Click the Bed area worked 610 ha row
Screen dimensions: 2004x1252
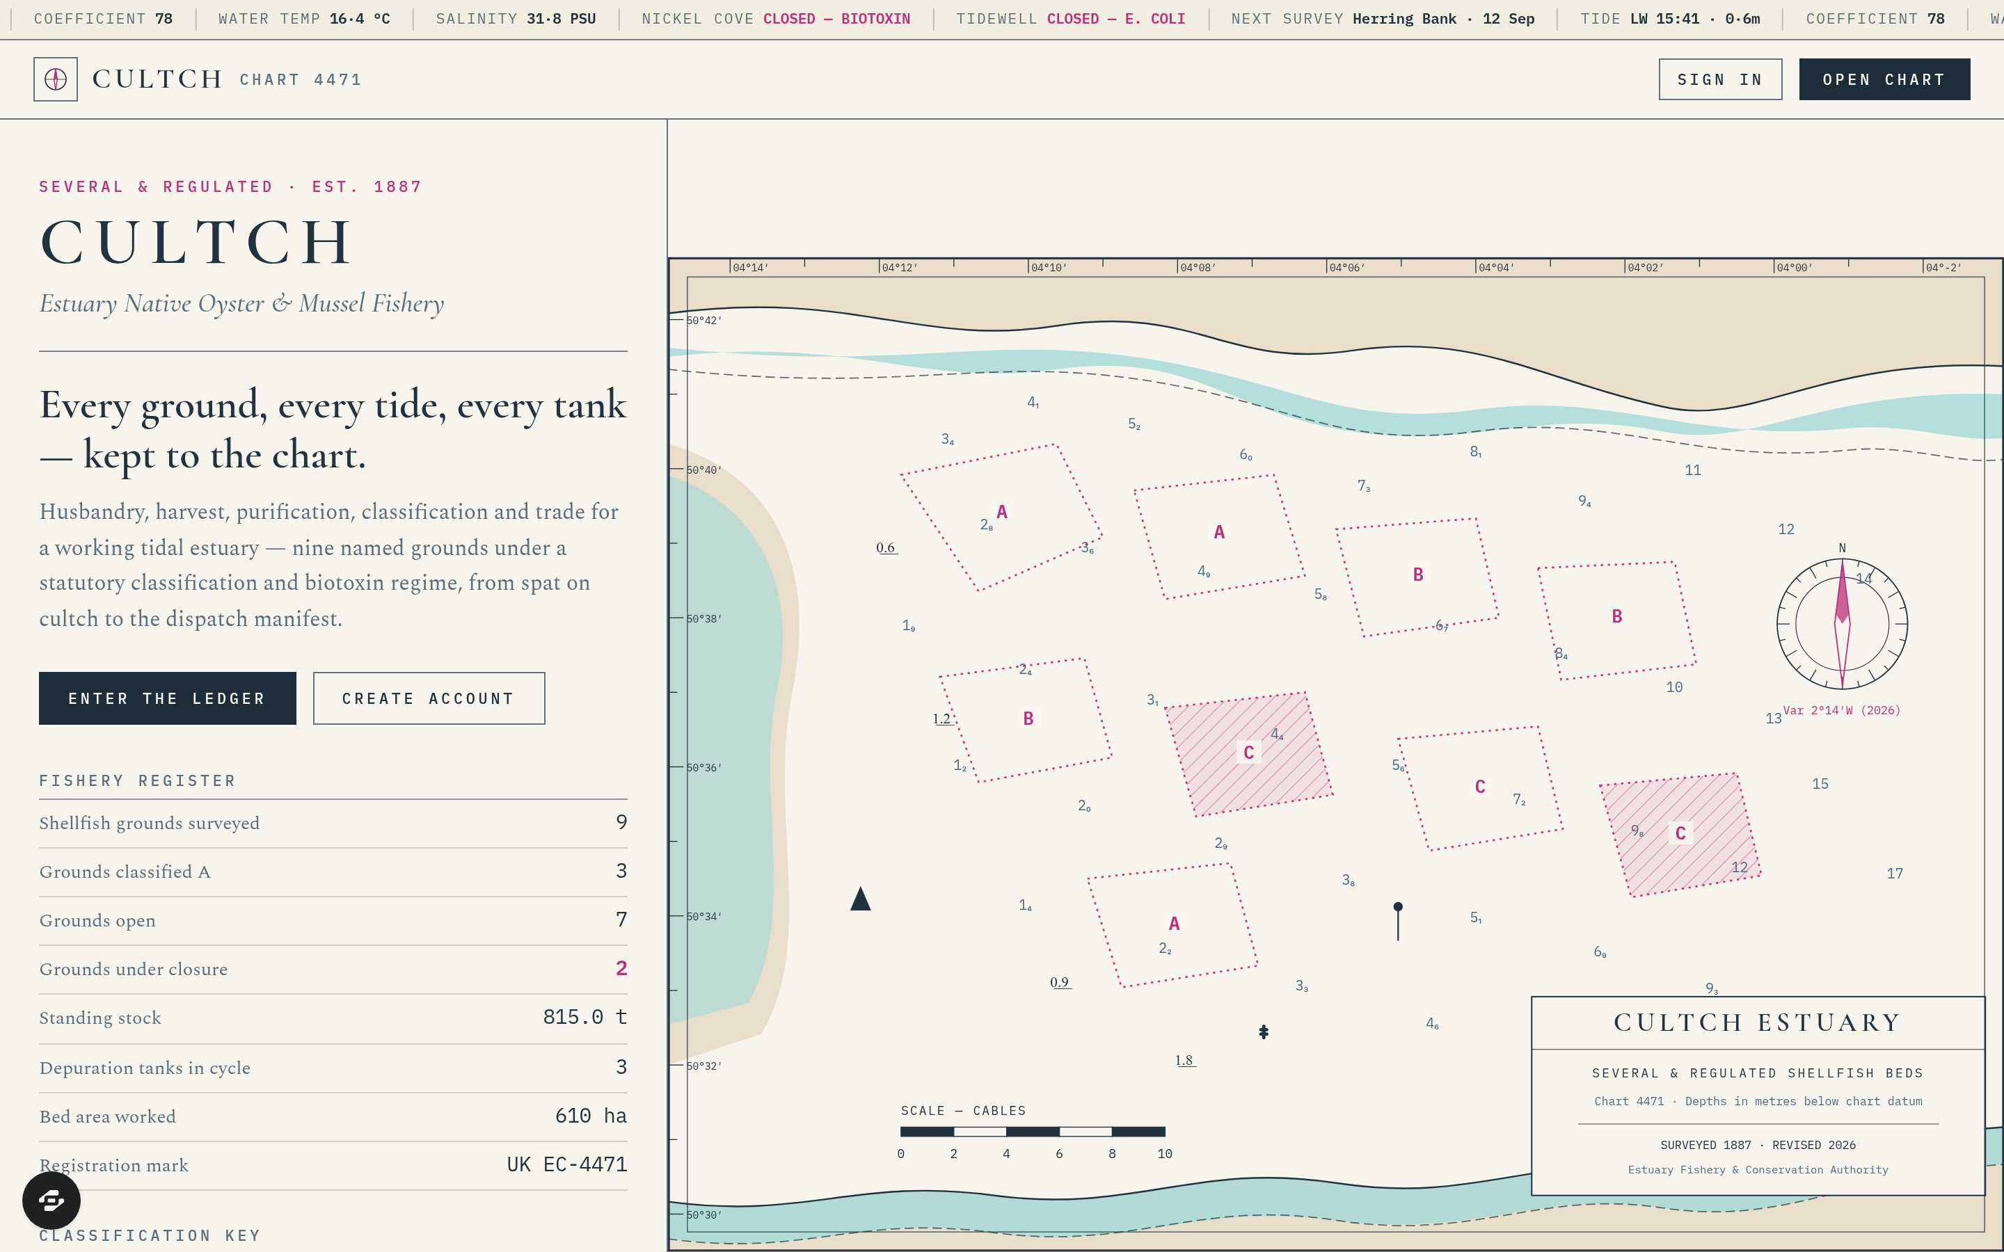click(x=333, y=1117)
